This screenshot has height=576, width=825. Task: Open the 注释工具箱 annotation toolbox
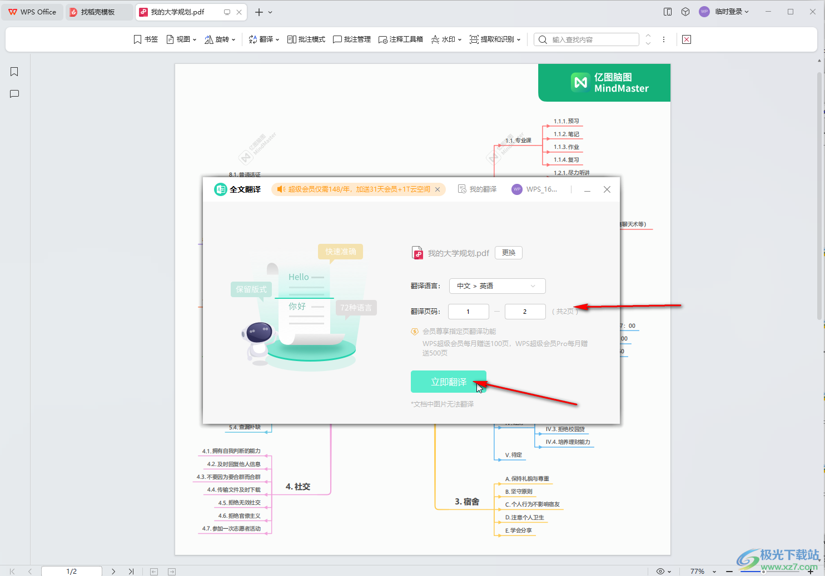[x=401, y=39]
